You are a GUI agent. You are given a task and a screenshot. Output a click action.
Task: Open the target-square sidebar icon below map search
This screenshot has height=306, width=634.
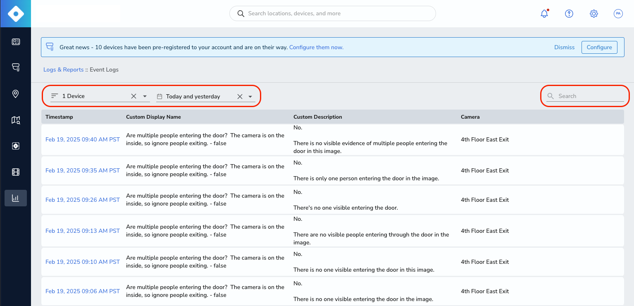(x=16, y=146)
